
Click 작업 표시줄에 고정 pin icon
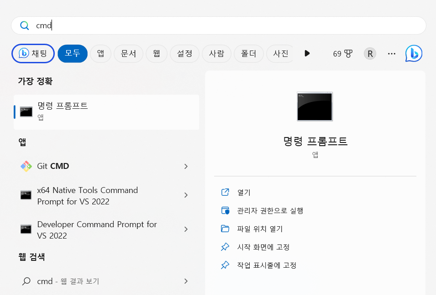[225, 265]
